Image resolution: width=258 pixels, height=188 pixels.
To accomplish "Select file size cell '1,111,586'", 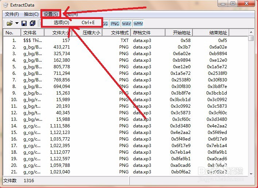I will [x=60, y=126].
